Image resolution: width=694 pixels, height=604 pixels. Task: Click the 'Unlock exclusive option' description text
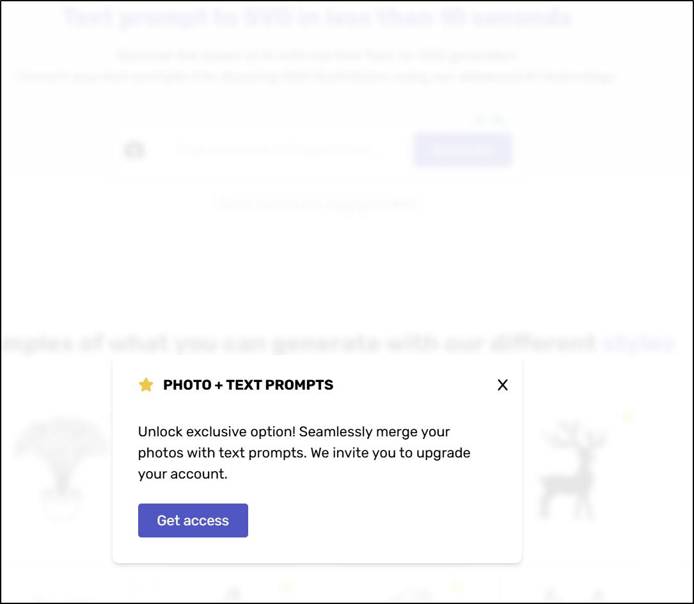304,452
